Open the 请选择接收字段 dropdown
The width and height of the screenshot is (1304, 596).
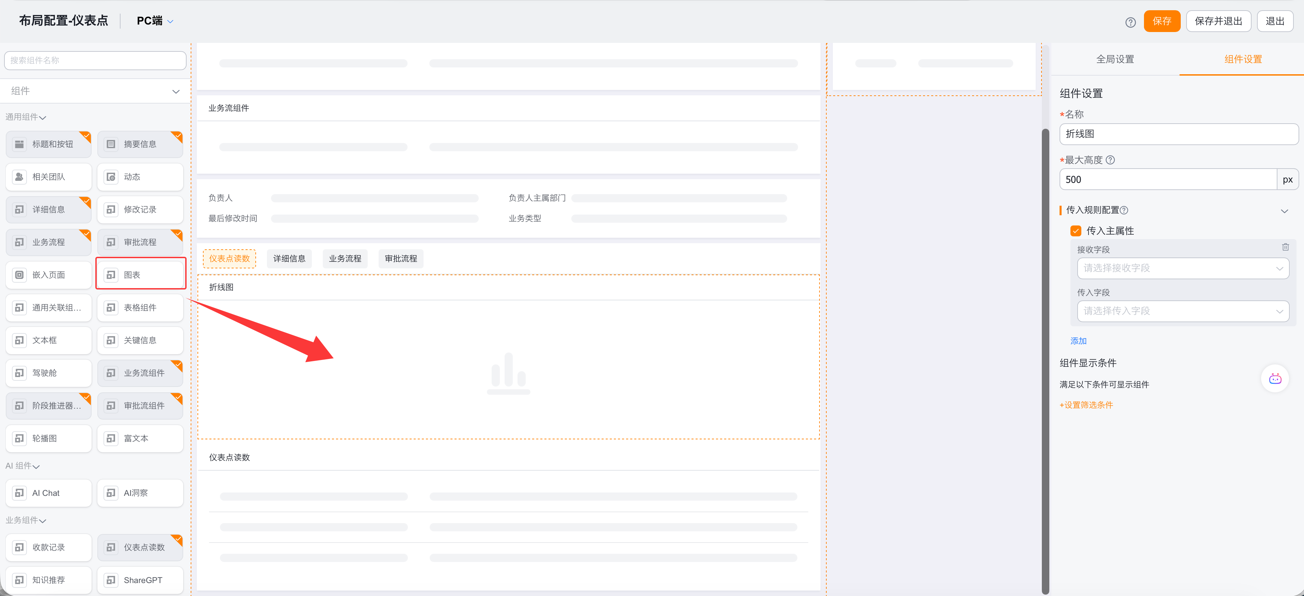coord(1182,268)
